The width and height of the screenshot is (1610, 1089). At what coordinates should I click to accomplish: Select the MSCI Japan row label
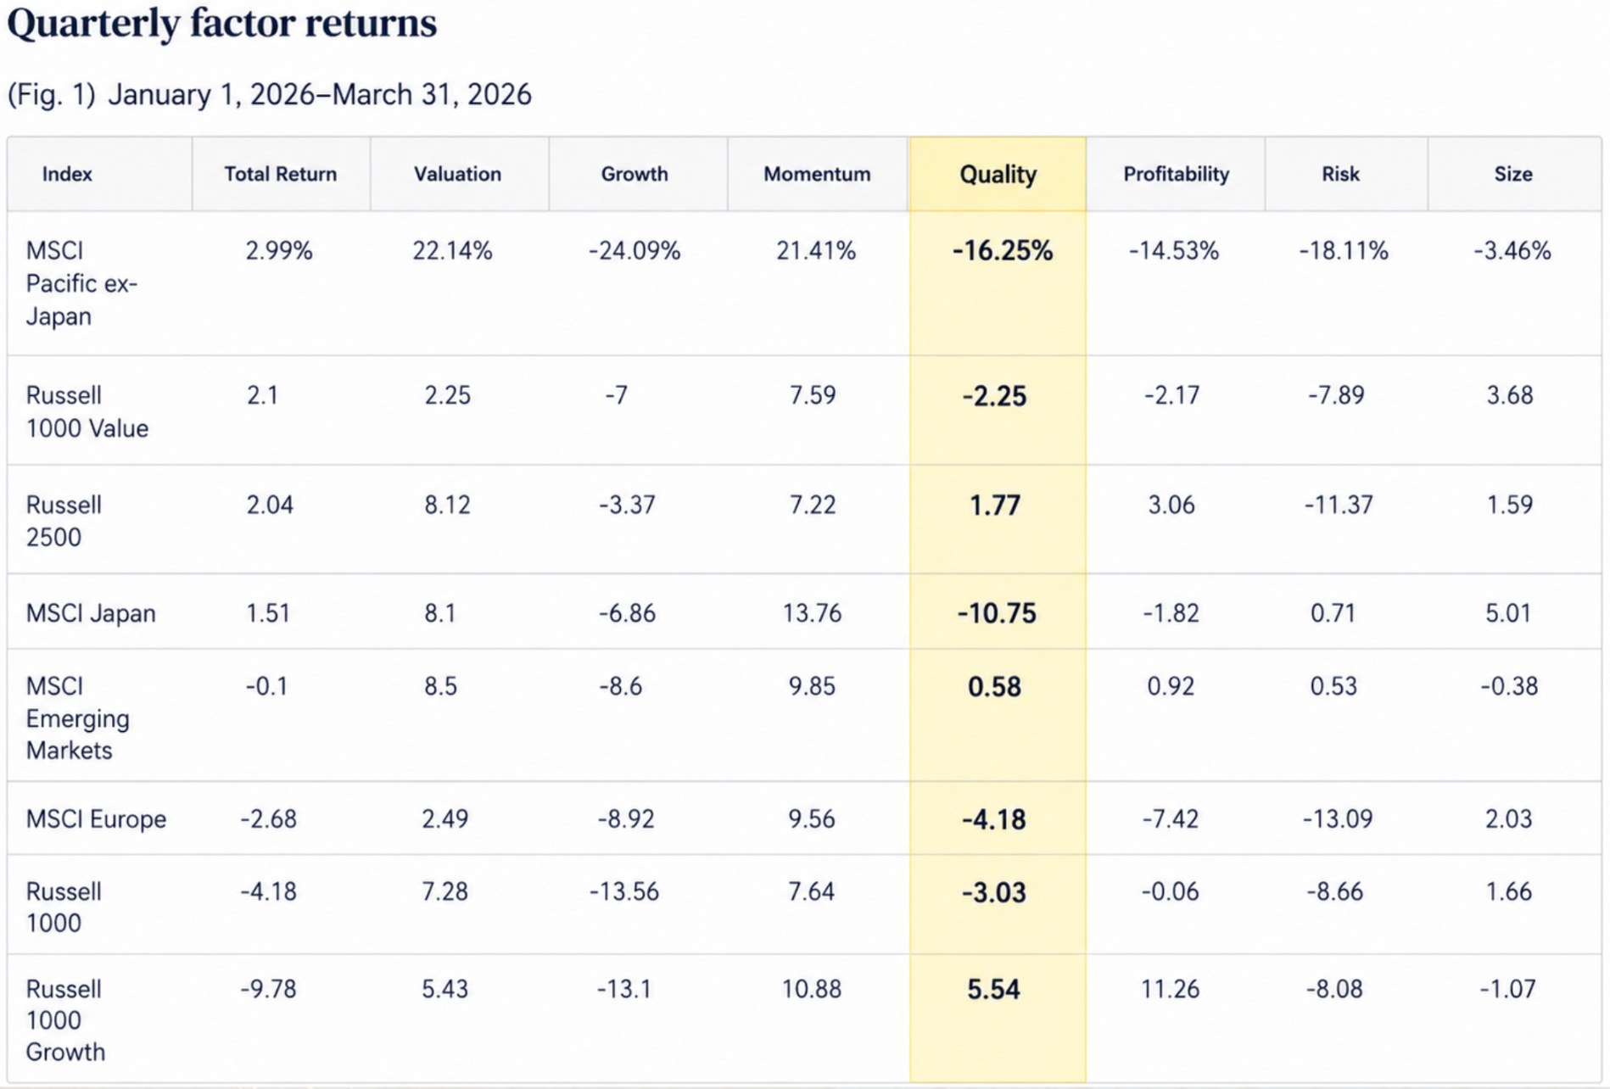tap(91, 613)
